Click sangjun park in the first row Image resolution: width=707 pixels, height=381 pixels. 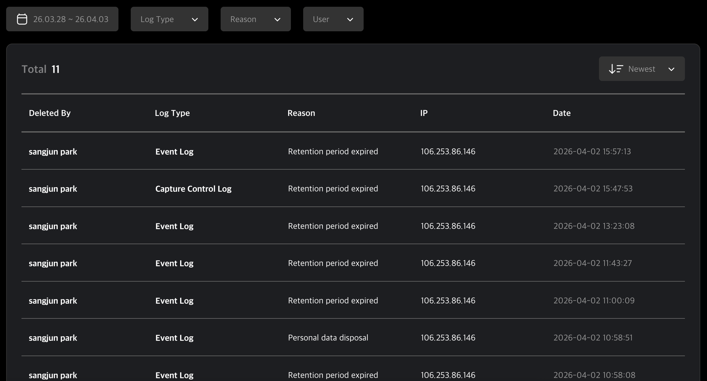[x=53, y=151]
